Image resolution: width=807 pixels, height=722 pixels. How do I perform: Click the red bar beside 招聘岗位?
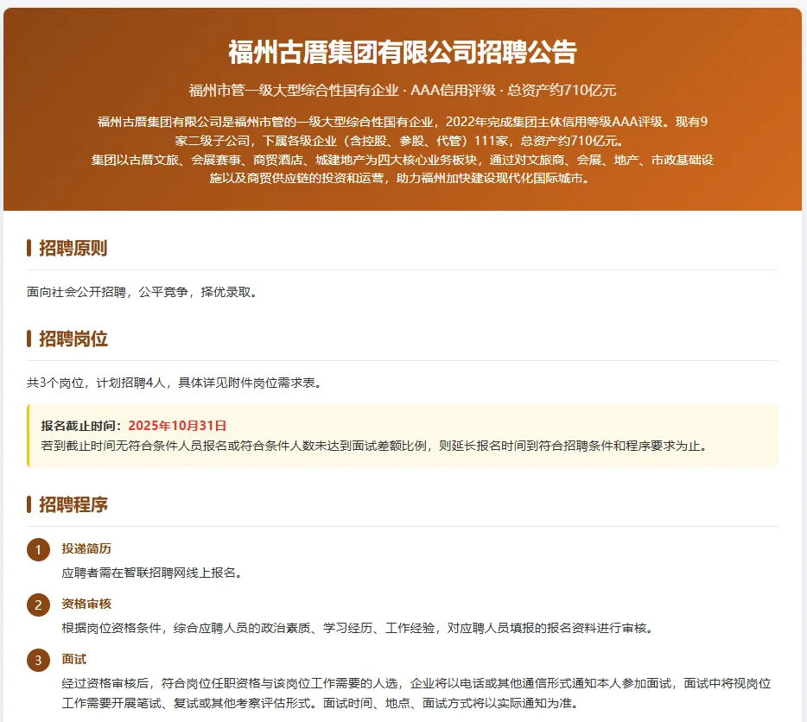28,339
